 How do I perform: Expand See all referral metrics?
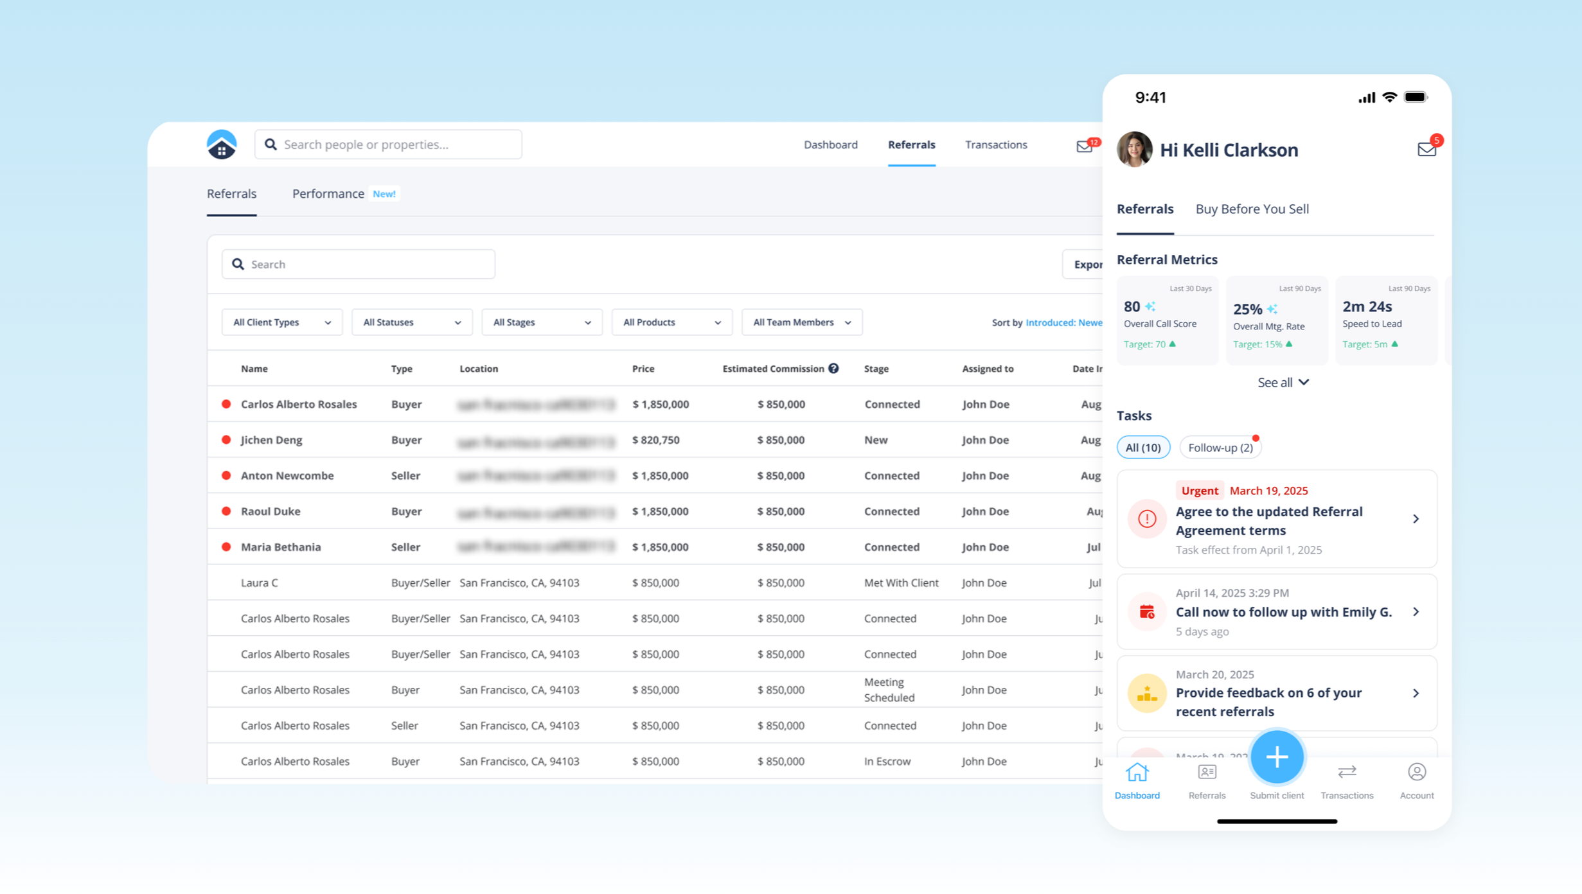pyautogui.click(x=1283, y=383)
